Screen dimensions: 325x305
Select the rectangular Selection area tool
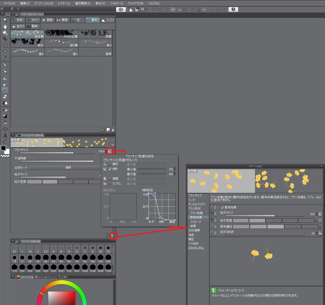point(5,46)
